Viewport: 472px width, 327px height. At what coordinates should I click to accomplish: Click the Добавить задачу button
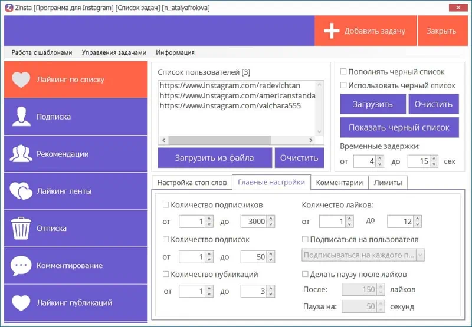(x=365, y=31)
